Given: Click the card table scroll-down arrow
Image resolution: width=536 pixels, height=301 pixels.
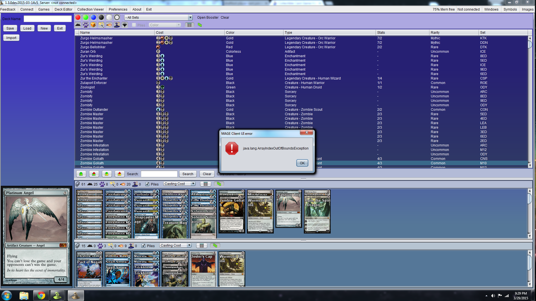Looking at the screenshot, I should click(530, 165).
